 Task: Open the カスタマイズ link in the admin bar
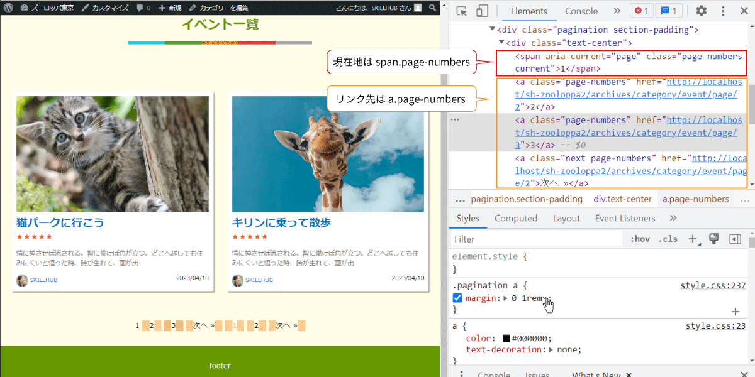pyautogui.click(x=104, y=8)
